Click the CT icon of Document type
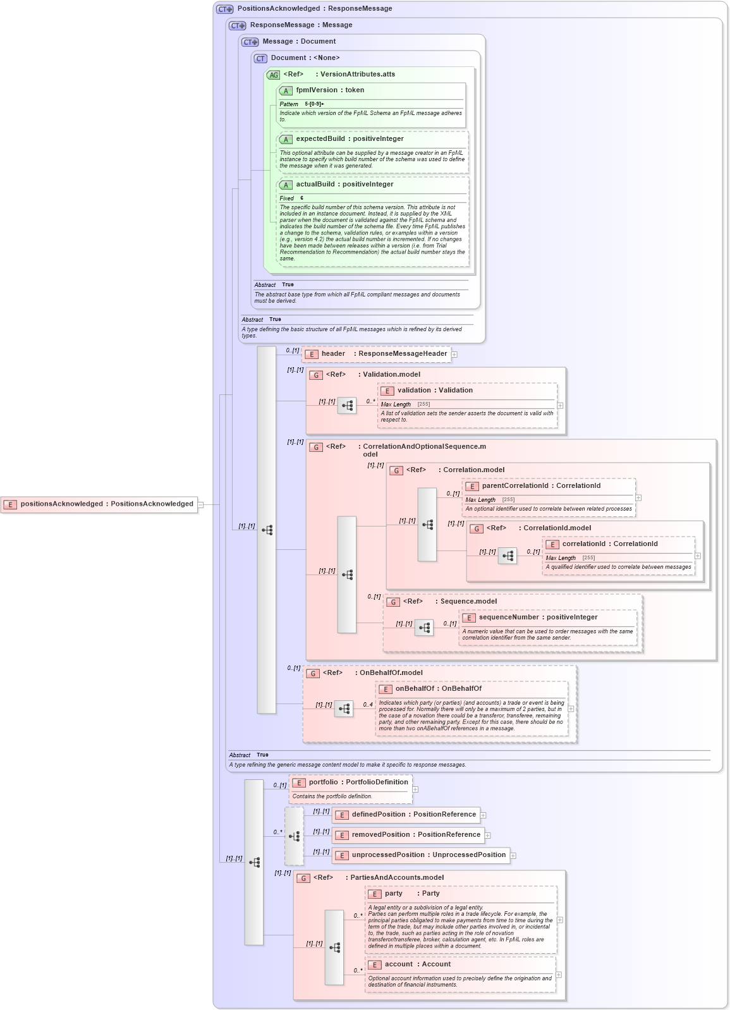 (260, 59)
